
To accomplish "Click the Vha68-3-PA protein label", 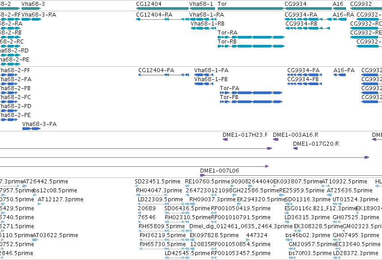I will point(40,124).
